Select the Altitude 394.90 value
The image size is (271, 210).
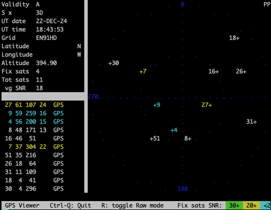click(x=46, y=63)
